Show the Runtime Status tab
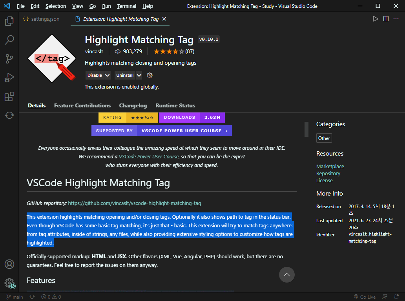 pyautogui.click(x=175, y=105)
